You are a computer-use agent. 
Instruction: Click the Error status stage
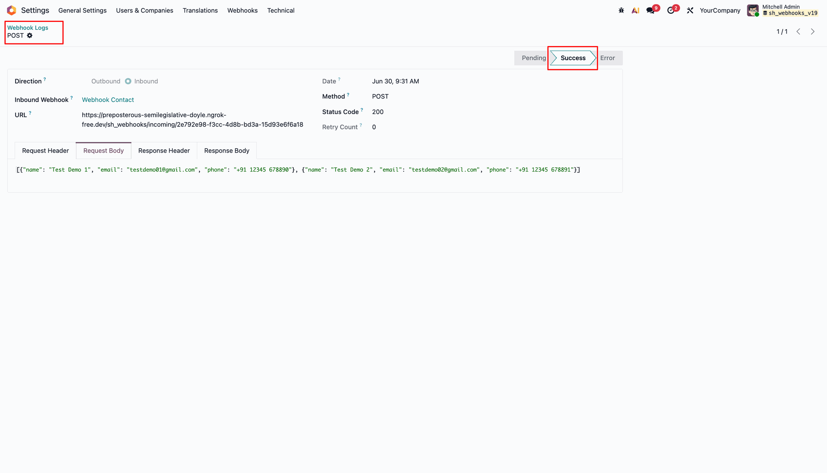(608, 58)
